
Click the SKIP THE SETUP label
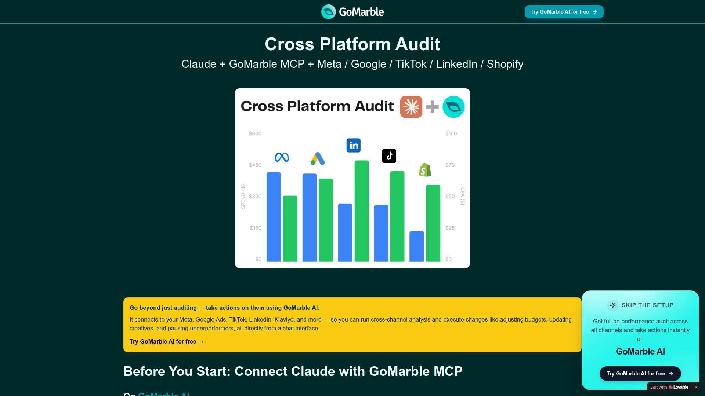tap(647, 305)
